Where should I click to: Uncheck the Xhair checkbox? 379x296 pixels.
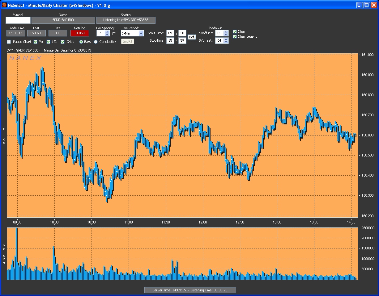coord(235,31)
